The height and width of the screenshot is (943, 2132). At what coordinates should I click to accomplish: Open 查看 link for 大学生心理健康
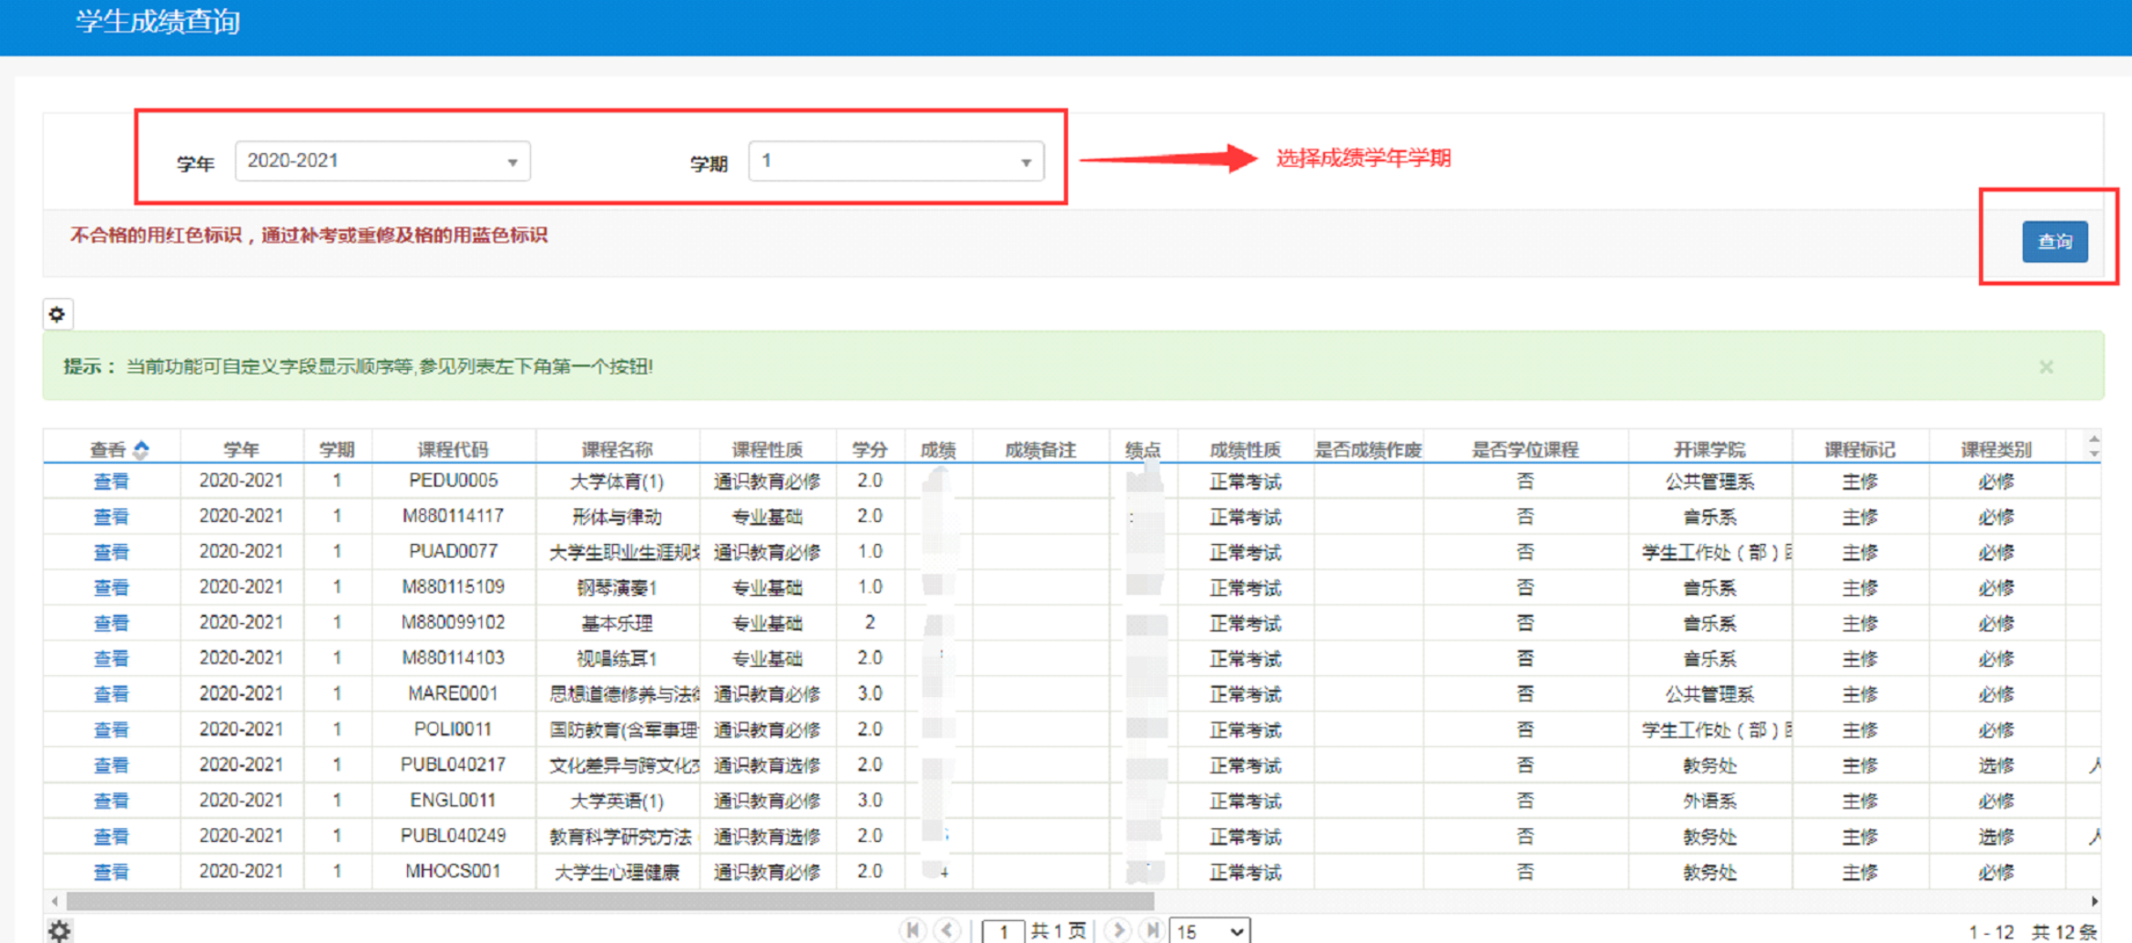pyautogui.click(x=111, y=872)
